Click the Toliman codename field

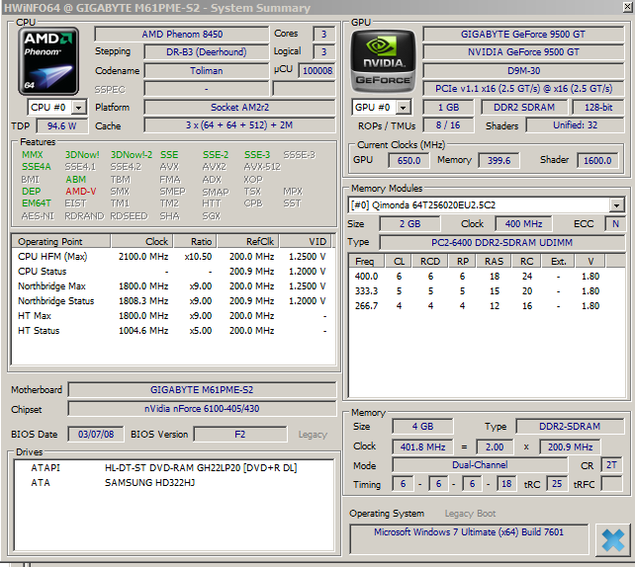pos(206,71)
